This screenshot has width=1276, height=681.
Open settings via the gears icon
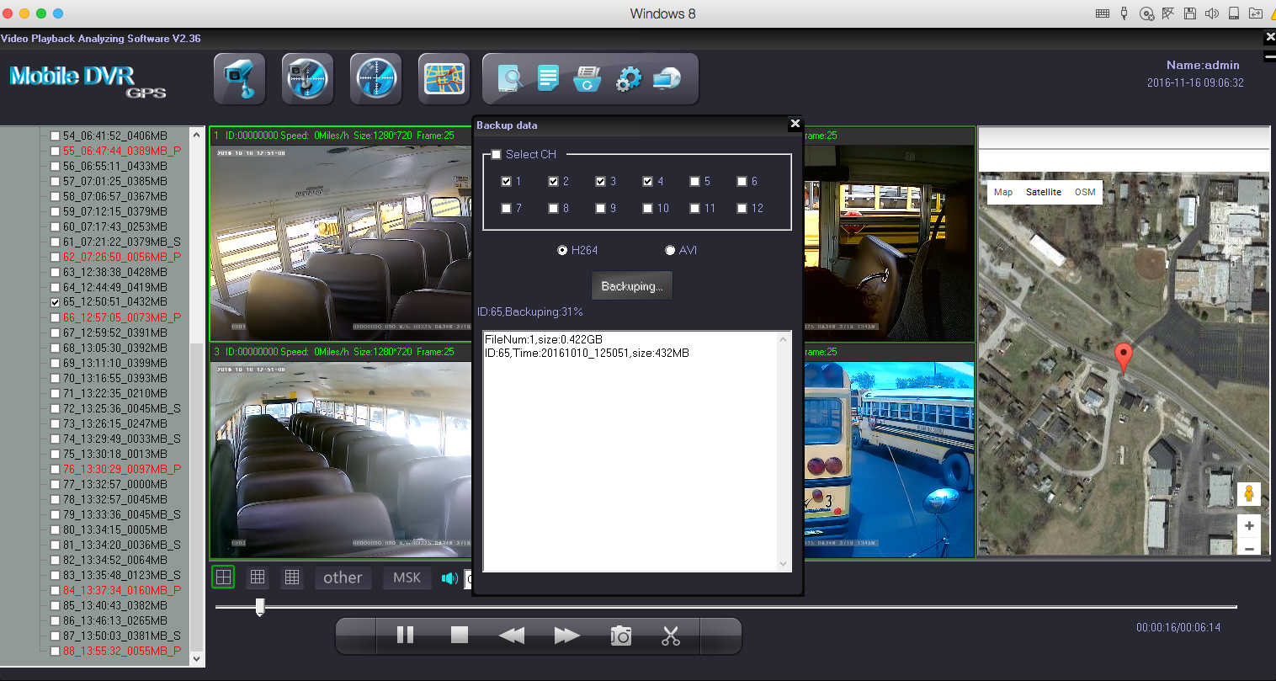point(628,79)
